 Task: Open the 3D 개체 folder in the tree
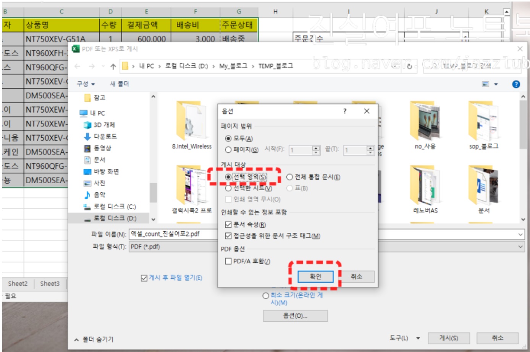(x=99, y=125)
